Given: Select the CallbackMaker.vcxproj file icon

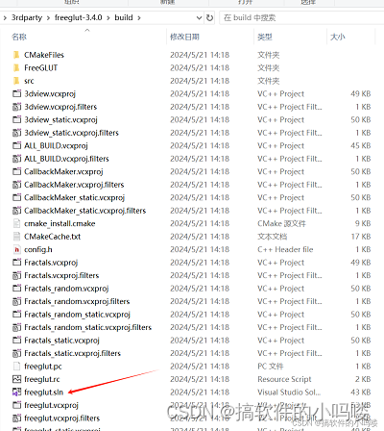Looking at the screenshot, I should (16, 171).
